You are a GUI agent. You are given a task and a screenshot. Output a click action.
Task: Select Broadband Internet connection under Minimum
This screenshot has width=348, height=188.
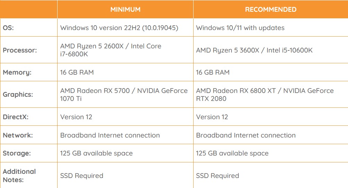tap(110, 135)
